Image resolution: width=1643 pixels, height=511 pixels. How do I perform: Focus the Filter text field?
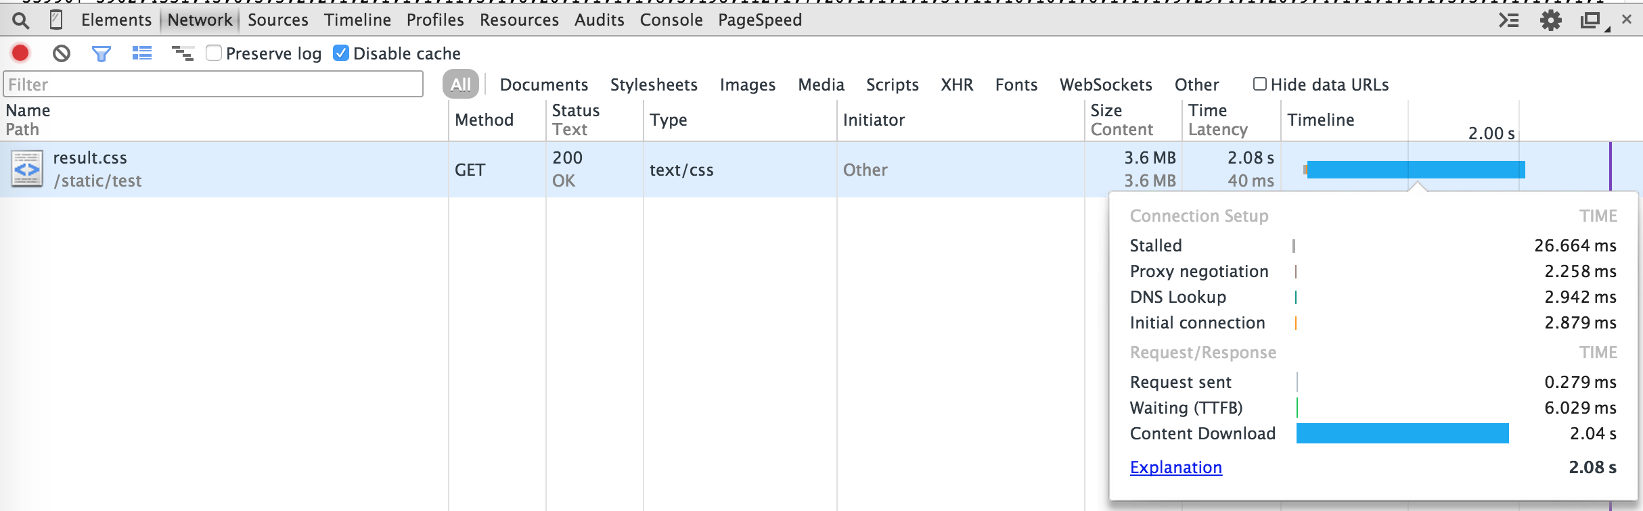213,84
